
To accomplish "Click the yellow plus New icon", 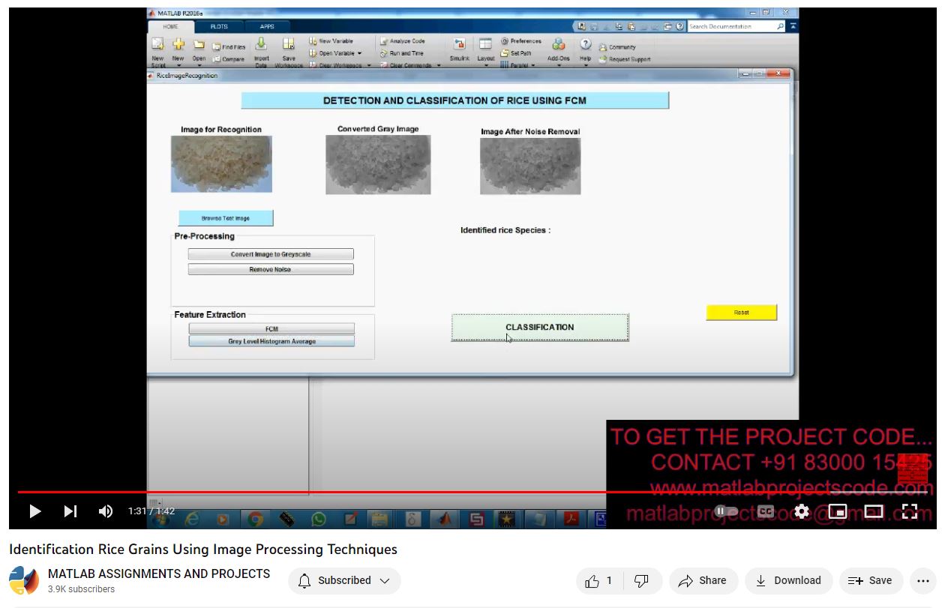I will pos(178,45).
